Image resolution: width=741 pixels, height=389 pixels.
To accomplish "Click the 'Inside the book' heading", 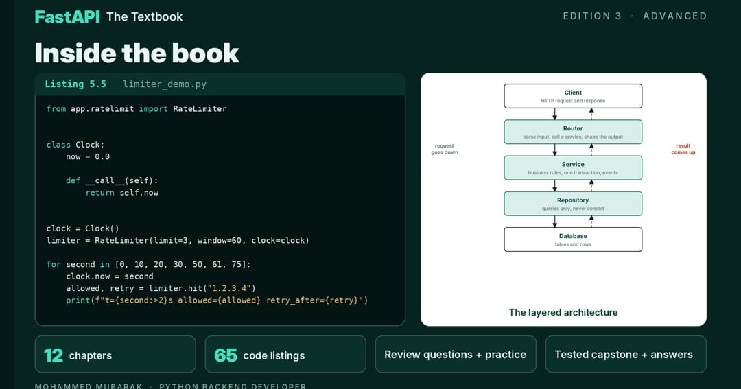I will coord(137,52).
